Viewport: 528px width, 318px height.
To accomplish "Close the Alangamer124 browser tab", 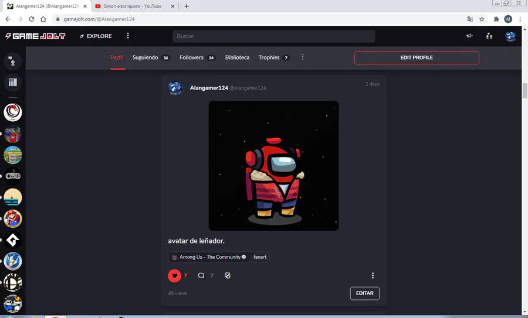I will point(85,6).
